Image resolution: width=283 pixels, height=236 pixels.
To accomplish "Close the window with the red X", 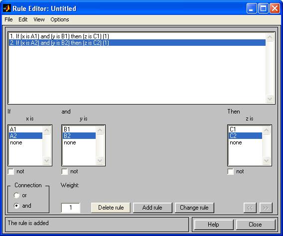I will point(275,8).
